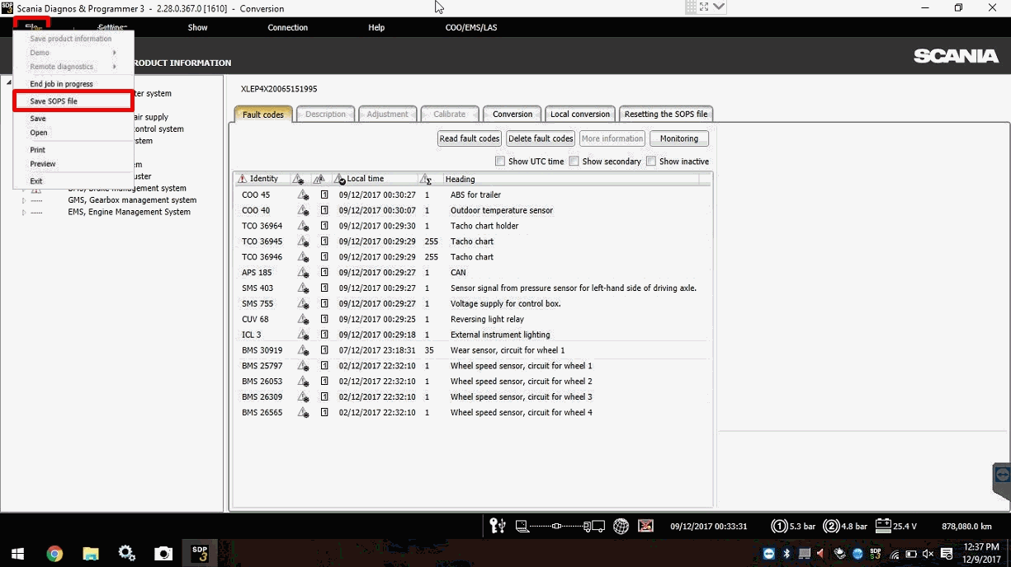Open the Windows Start menu

(x=17, y=554)
